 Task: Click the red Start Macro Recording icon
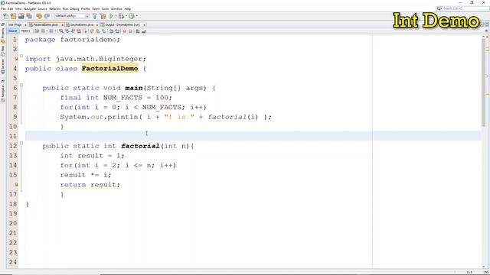124,31
